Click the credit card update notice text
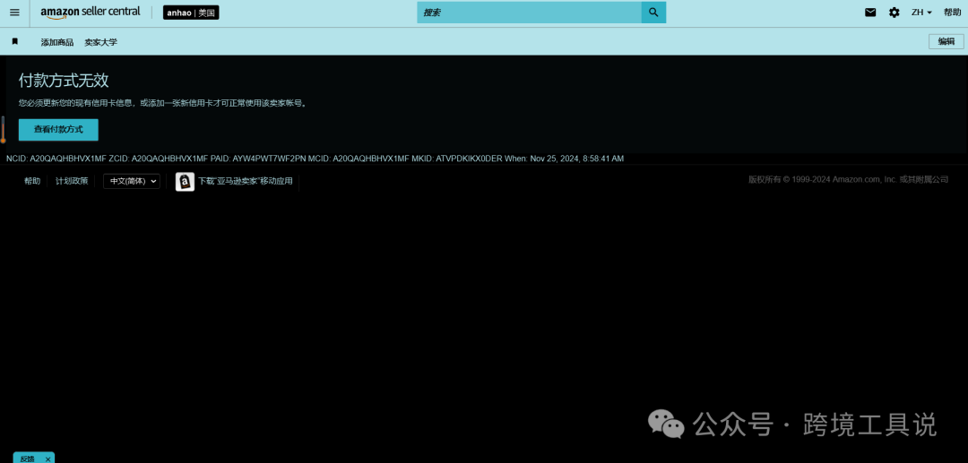This screenshot has width=968, height=463. point(163,103)
